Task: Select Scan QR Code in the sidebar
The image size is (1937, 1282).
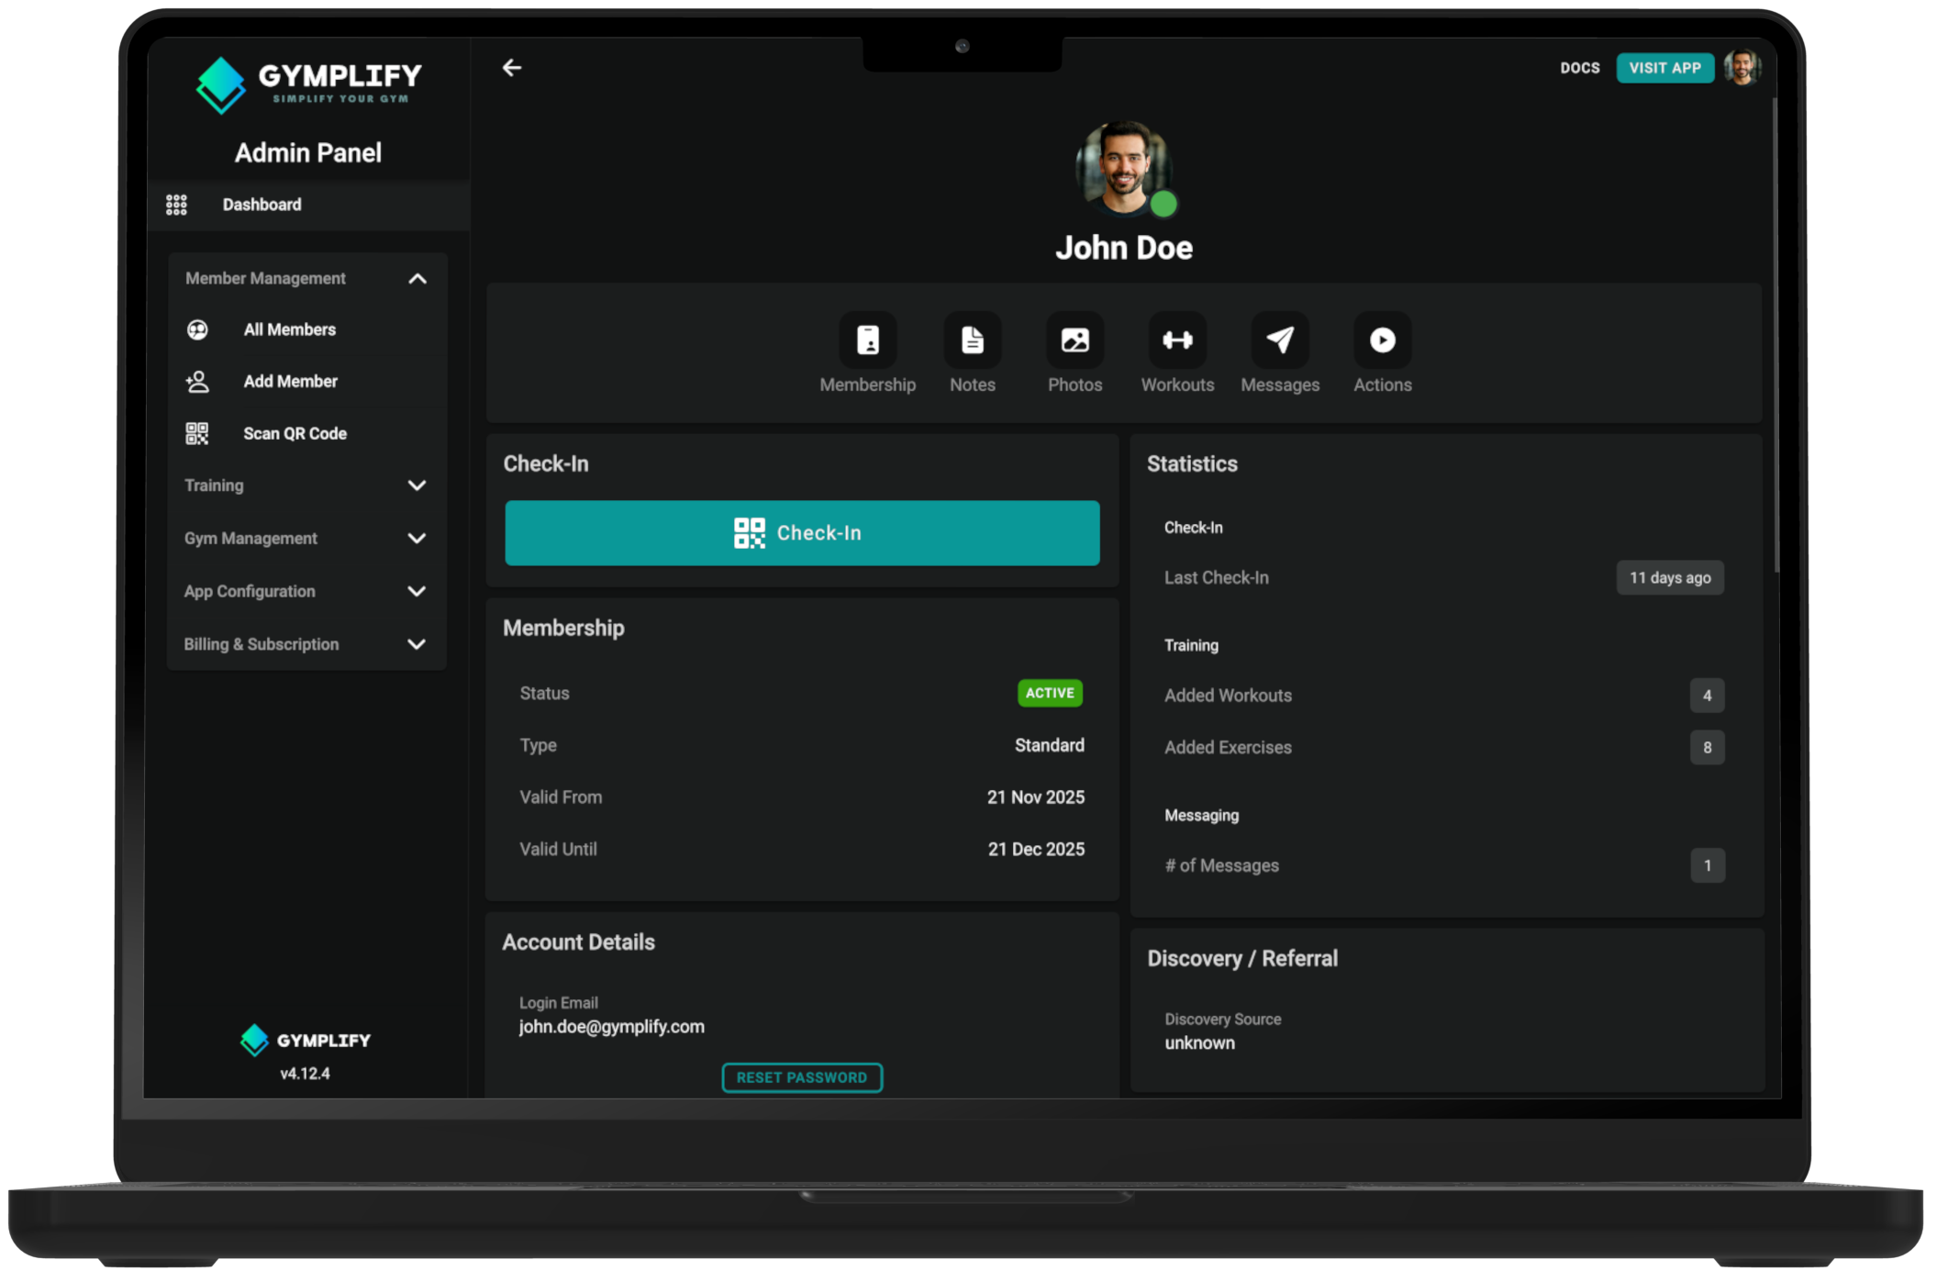Action: (294, 432)
